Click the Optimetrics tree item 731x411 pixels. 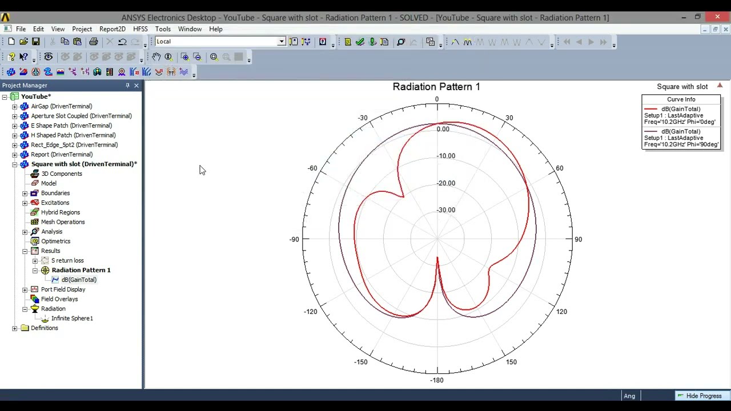click(x=55, y=241)
